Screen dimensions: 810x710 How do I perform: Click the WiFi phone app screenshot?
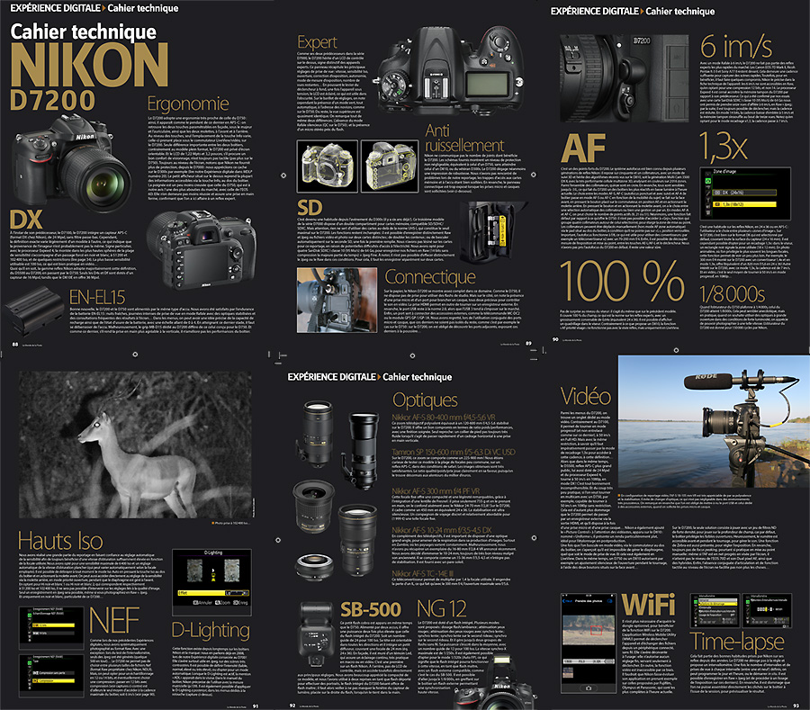point(589,643)
